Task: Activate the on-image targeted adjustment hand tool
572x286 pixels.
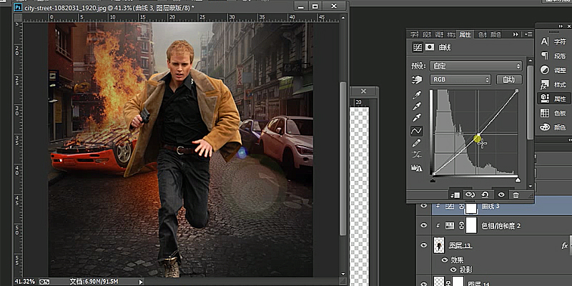Action: (417, 79)
